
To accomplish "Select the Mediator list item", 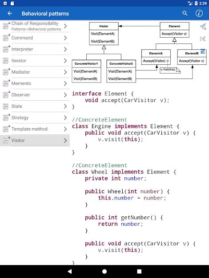I will click(35, 72).
